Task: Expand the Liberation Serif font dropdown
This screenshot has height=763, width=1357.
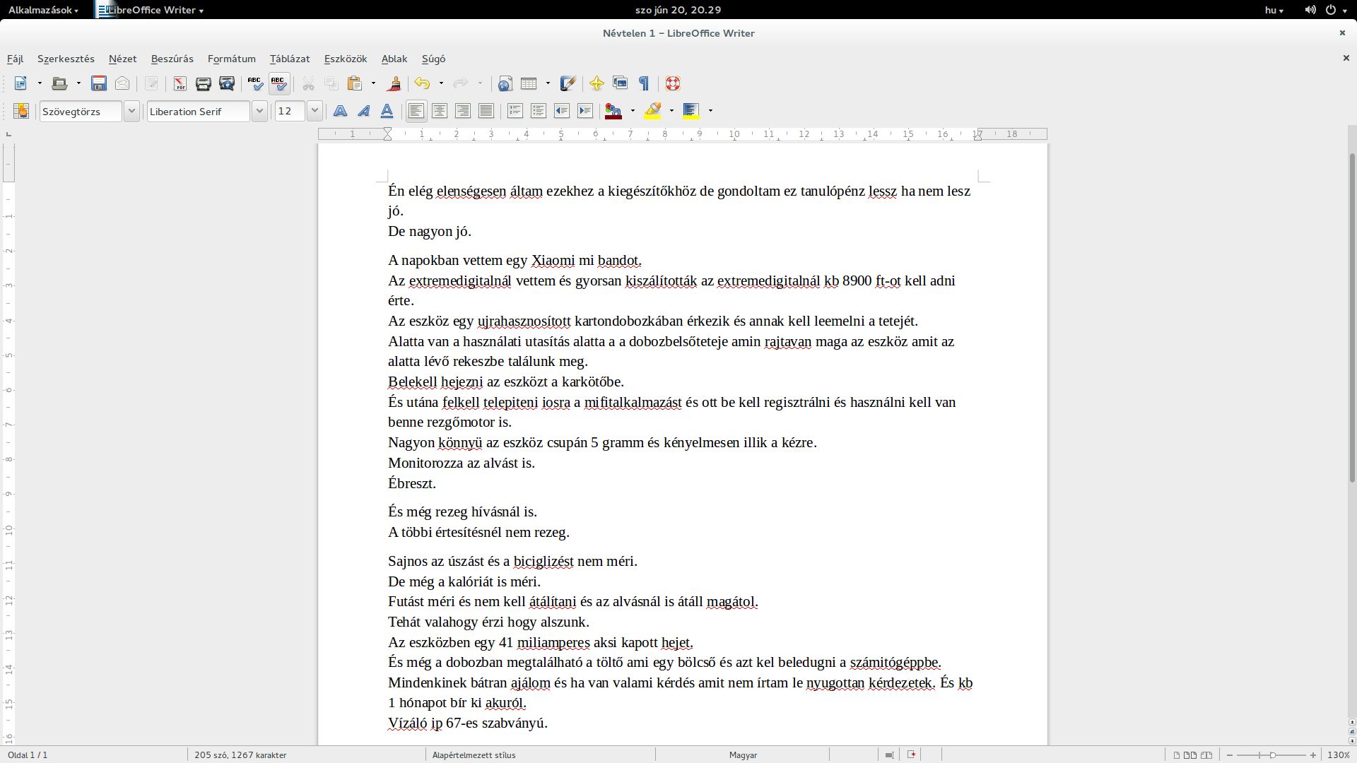Action: click(x=259, y=111)
